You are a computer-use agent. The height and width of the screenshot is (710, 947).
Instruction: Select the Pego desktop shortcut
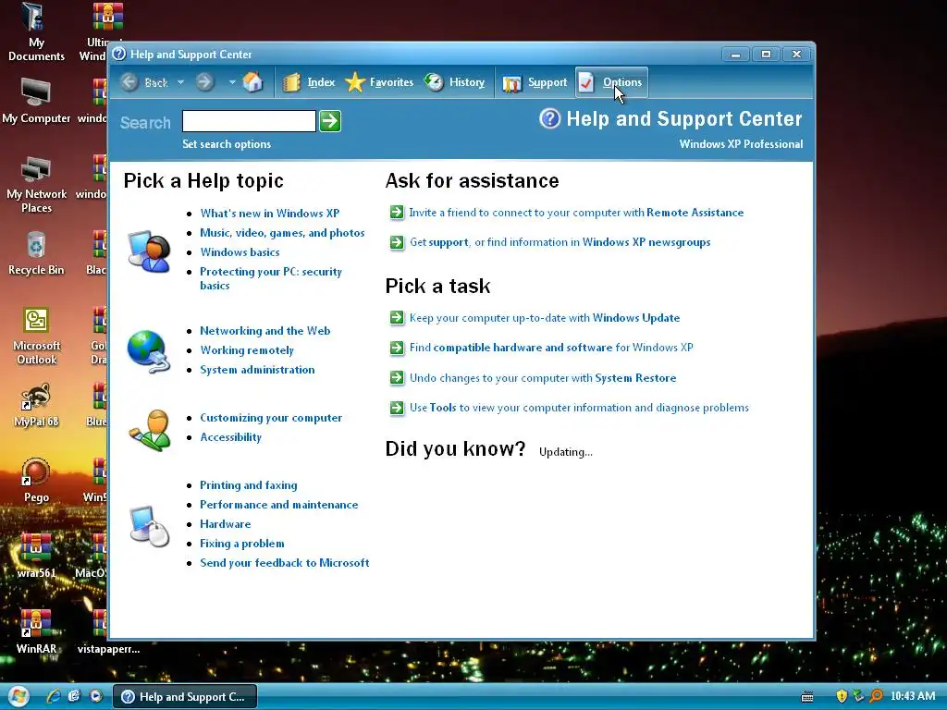pyautogui.click(x=36, y=481)
